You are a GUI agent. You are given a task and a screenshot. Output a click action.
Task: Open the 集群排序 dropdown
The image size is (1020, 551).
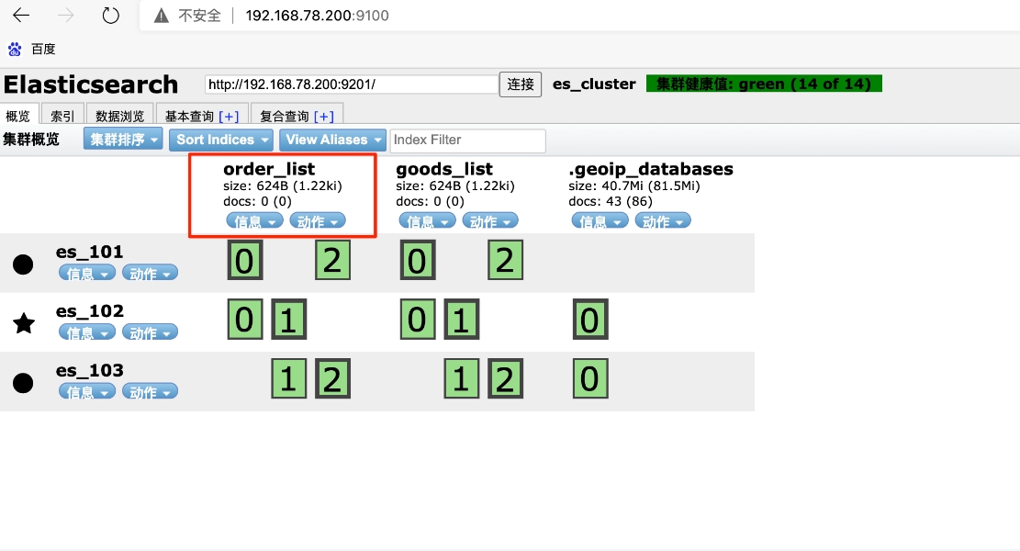tap(123, 140)
